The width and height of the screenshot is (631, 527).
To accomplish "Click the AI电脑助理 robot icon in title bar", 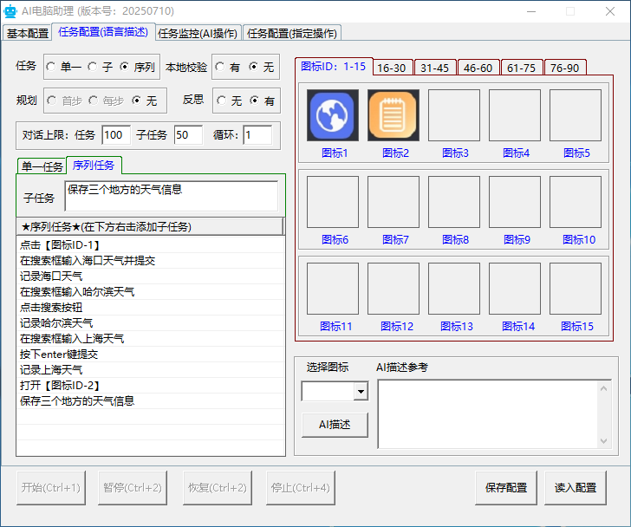I will point(11,11).
